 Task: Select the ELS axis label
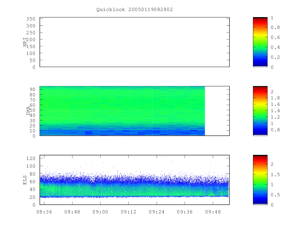(25, 180)
